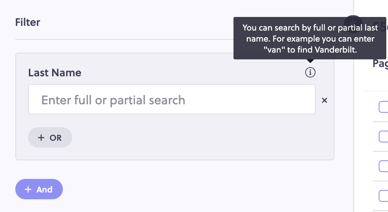Tick the second row checkbox in the table

point(383,137)
